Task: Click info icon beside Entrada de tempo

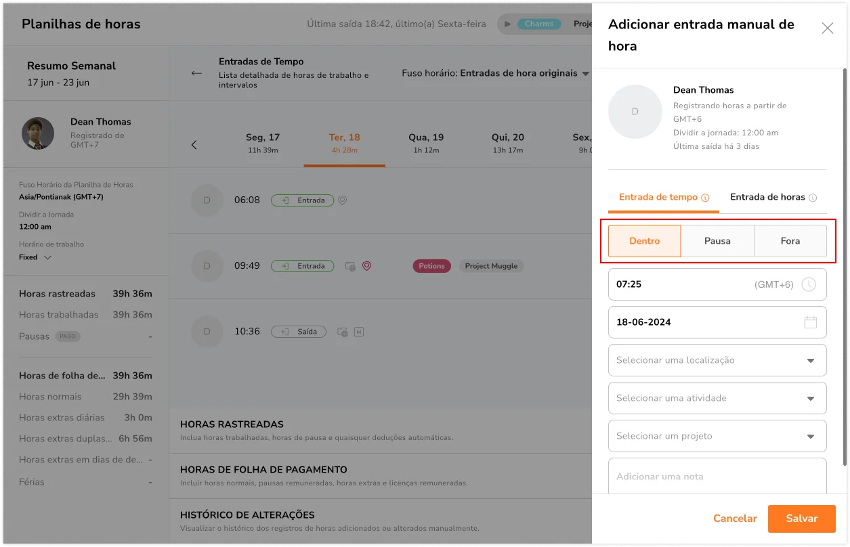Action: (x=705, y=198)
